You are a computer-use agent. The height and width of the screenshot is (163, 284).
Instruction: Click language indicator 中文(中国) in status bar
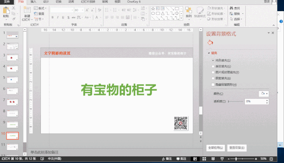point(55,159)
